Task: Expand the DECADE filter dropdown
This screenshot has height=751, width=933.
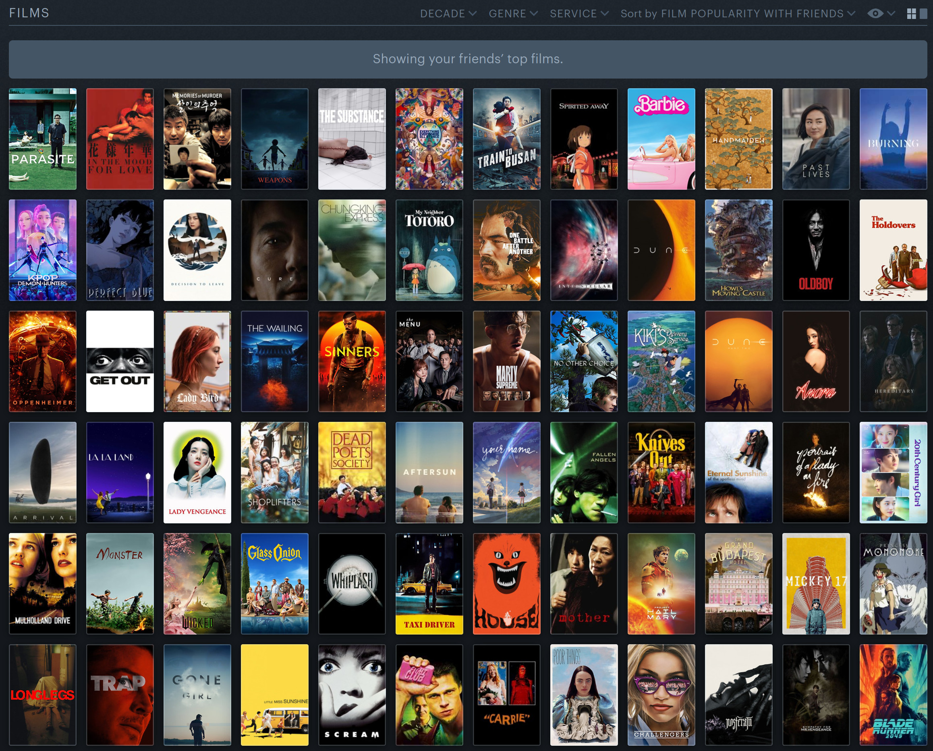Action: (448, 14)
